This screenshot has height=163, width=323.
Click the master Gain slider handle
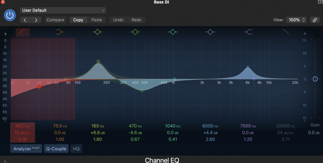[x=315, y=79]
